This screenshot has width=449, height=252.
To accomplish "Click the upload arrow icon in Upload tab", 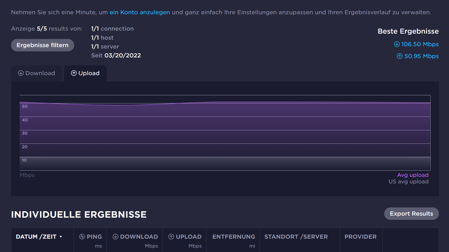I will tap(74, 73).
